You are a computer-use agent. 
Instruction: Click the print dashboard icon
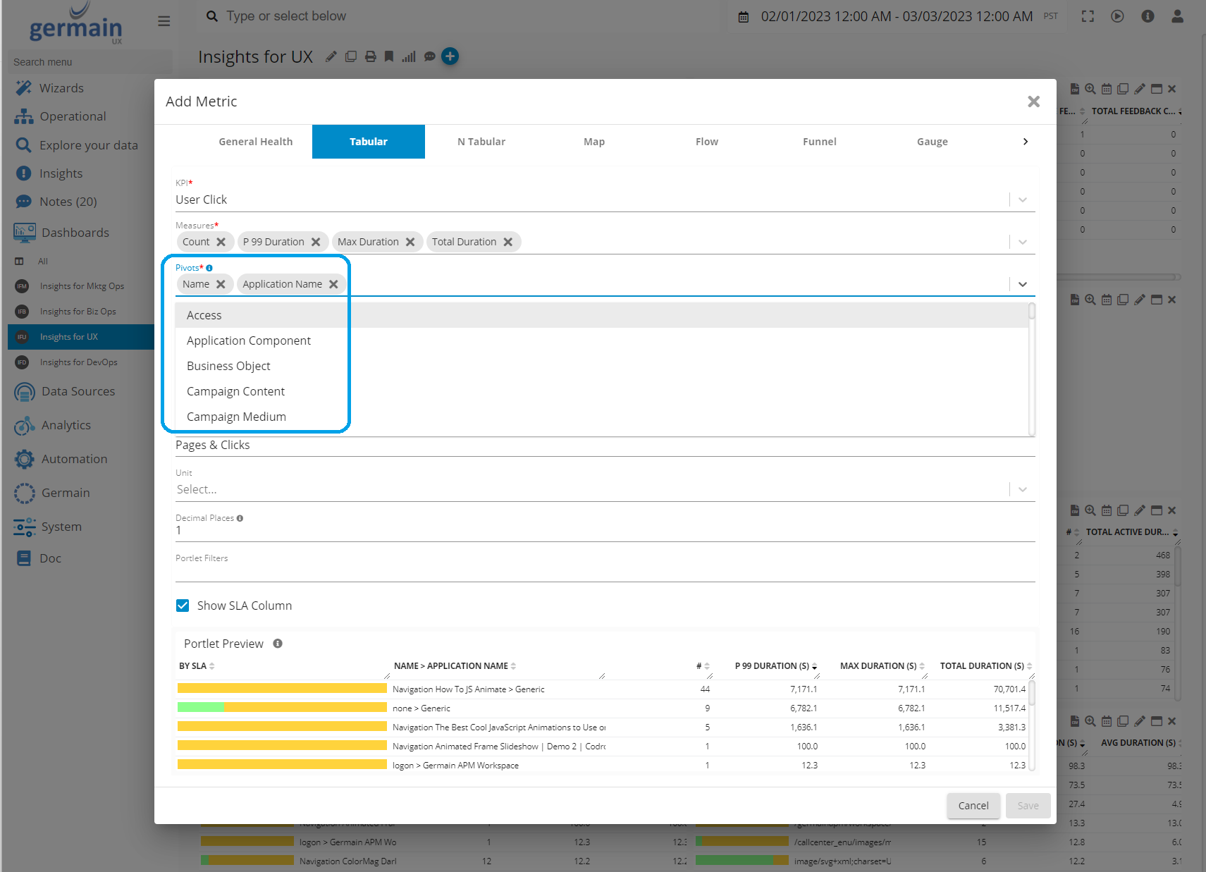click(x=370, y=56)
